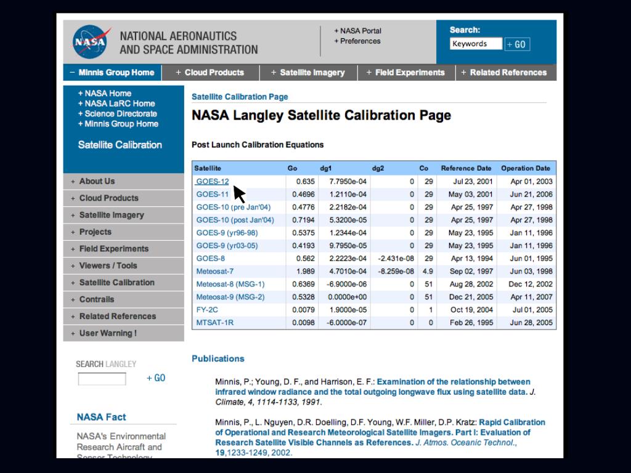Open the Preferences link in header
The image size is (631, 473).
coord(357,41)
